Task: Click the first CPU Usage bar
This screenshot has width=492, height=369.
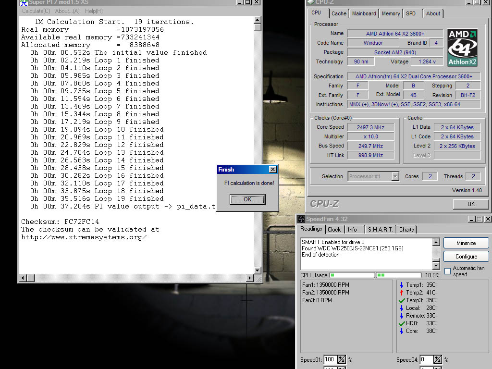Action: (352, 275)
